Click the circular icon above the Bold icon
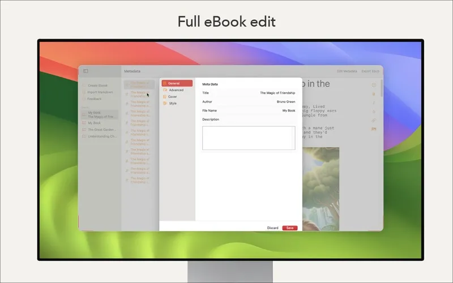Viewport: 453px width, 283px height. pyautogui.click(x=374, y=85)
